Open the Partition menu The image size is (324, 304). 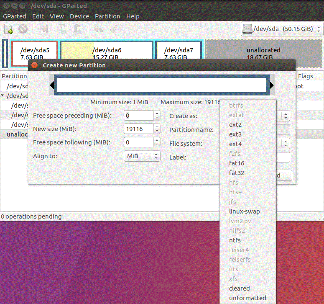point(107,16)
